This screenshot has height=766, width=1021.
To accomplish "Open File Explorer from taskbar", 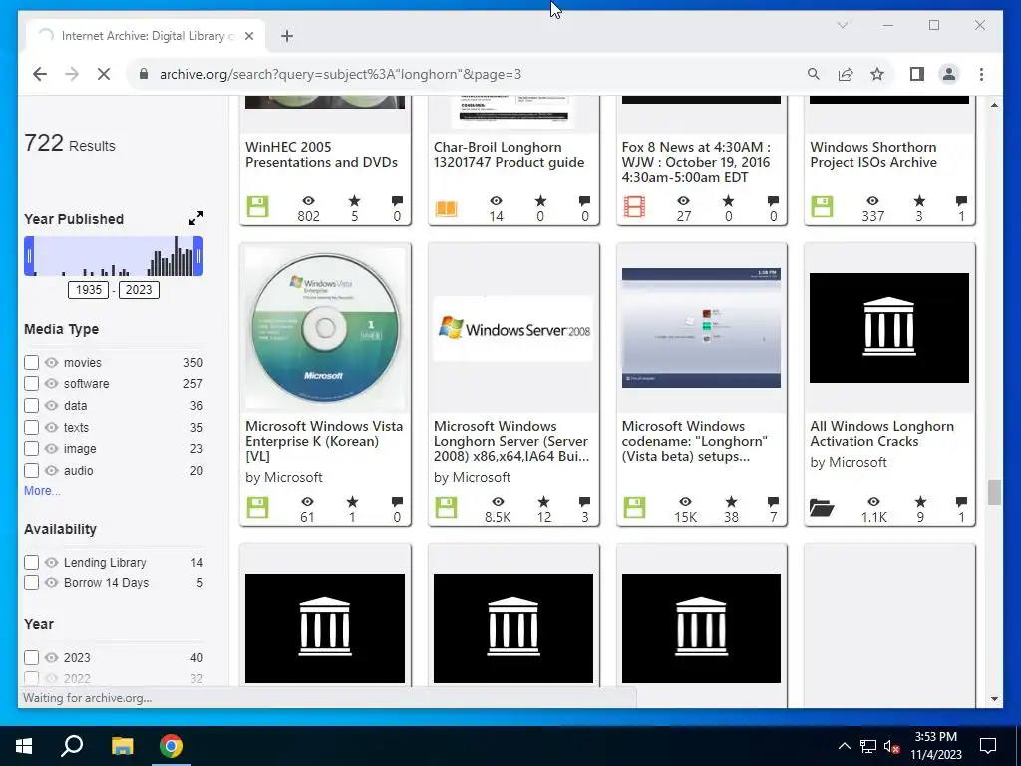I will (x=122, y=746).
